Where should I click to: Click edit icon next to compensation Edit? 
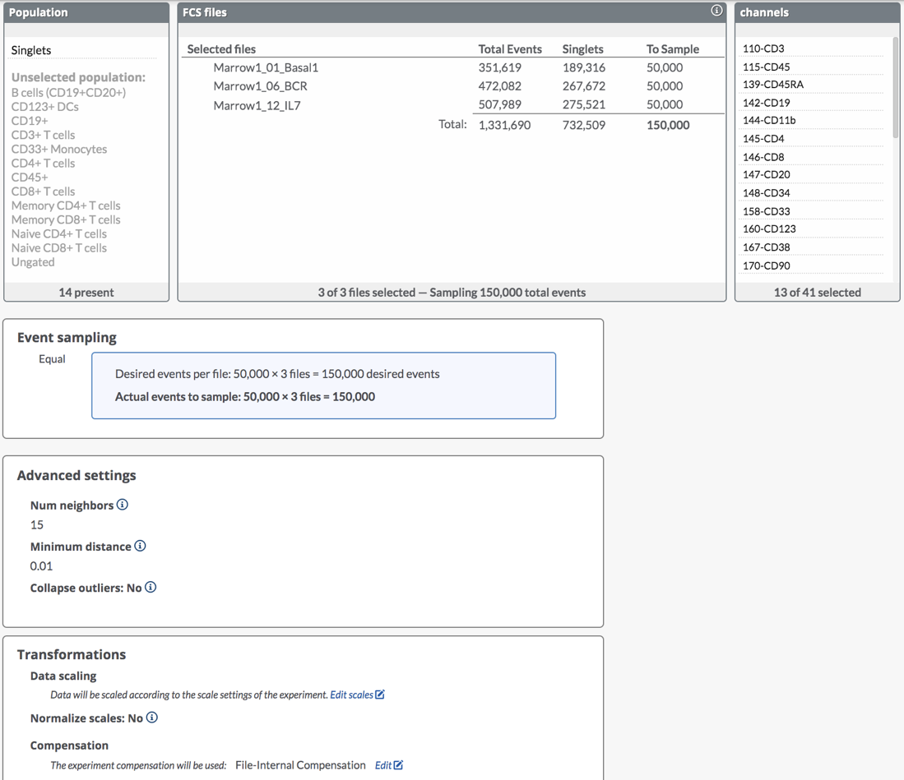pyautogui.click(x=398, y=765)
